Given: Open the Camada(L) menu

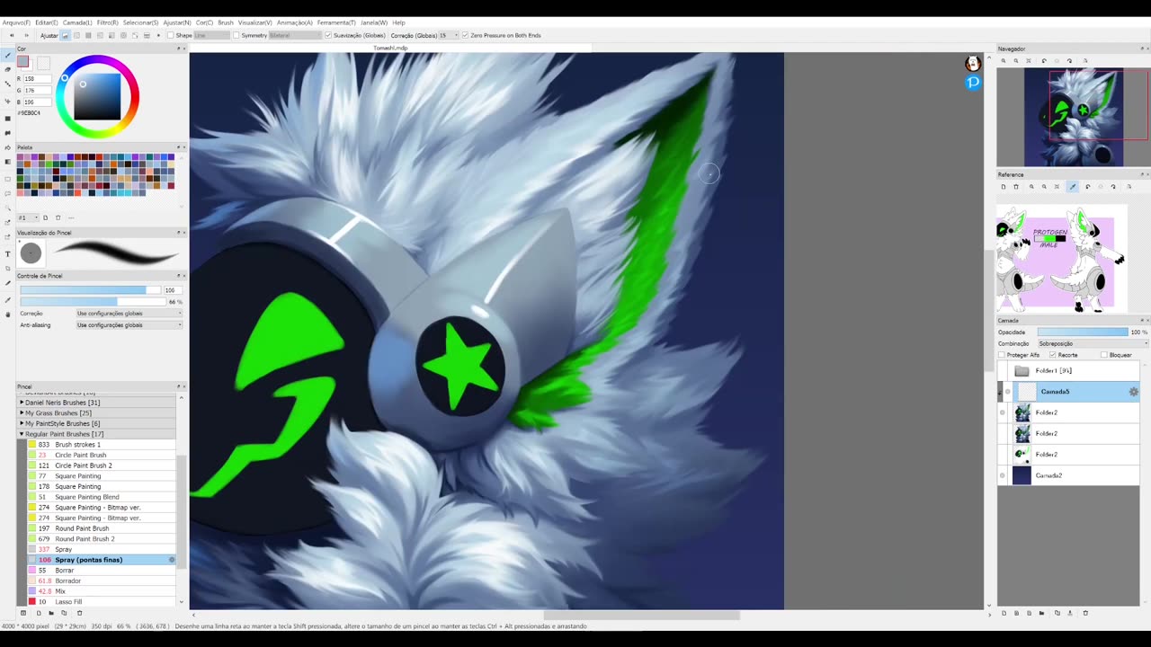Looking at the screenshot, I should [77, 22].
